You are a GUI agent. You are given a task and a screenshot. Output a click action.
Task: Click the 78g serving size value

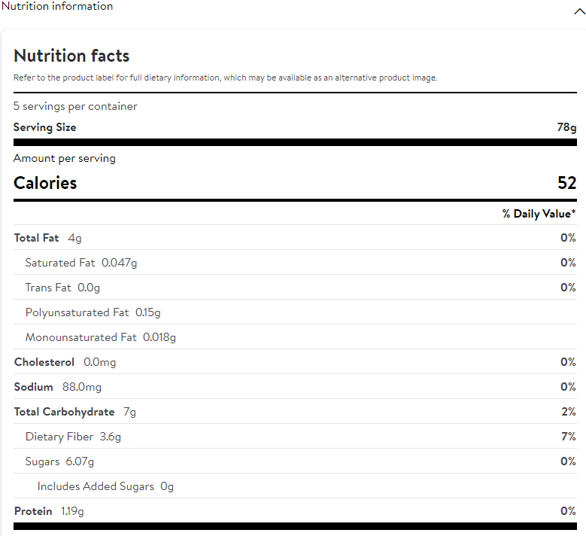(x=566, y=127)
